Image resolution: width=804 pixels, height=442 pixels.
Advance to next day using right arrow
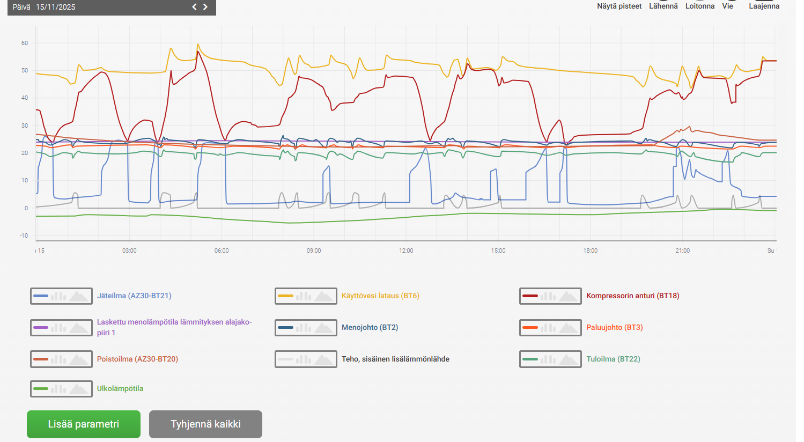click(205, 7)
